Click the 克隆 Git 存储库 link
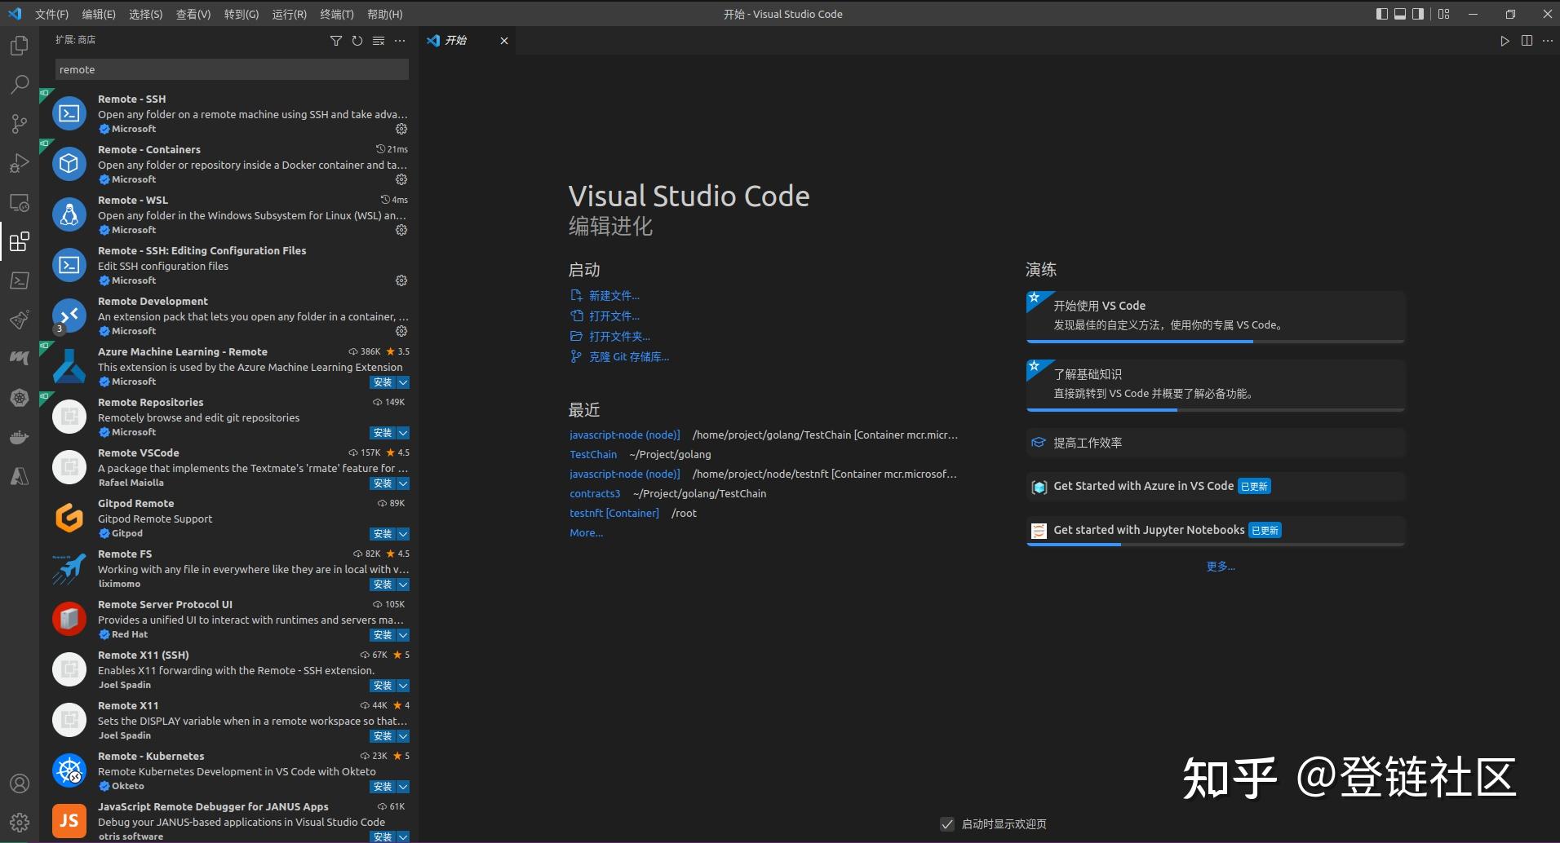The image size is (1560, 843). point(627,356)
